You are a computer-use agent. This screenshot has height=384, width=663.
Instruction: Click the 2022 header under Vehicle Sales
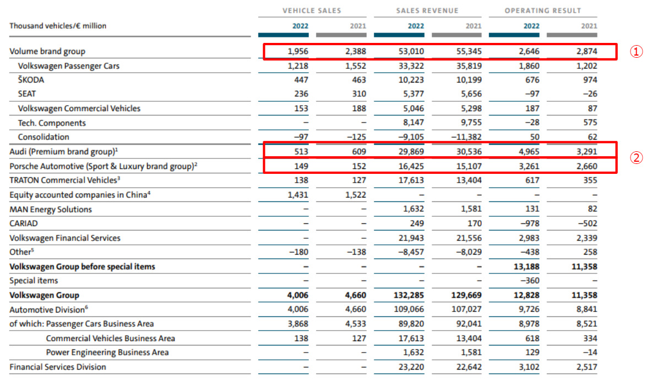click(x=300, y=26)
